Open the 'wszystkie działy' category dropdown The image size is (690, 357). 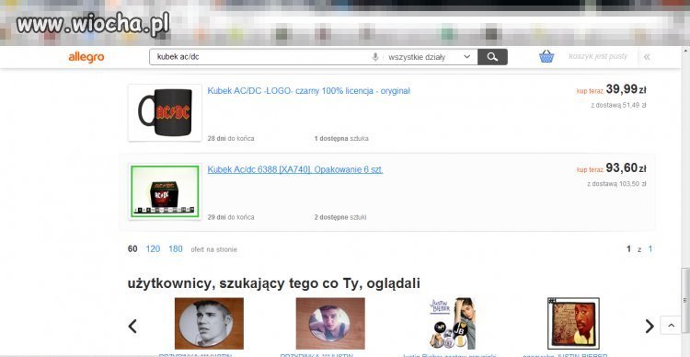(430, 57)
